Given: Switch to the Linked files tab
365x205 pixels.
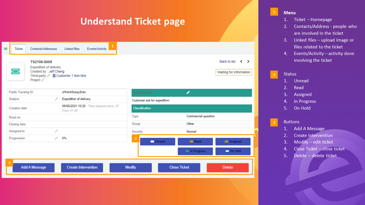Looking at the screenshot, I should click(x=72, y=49).
